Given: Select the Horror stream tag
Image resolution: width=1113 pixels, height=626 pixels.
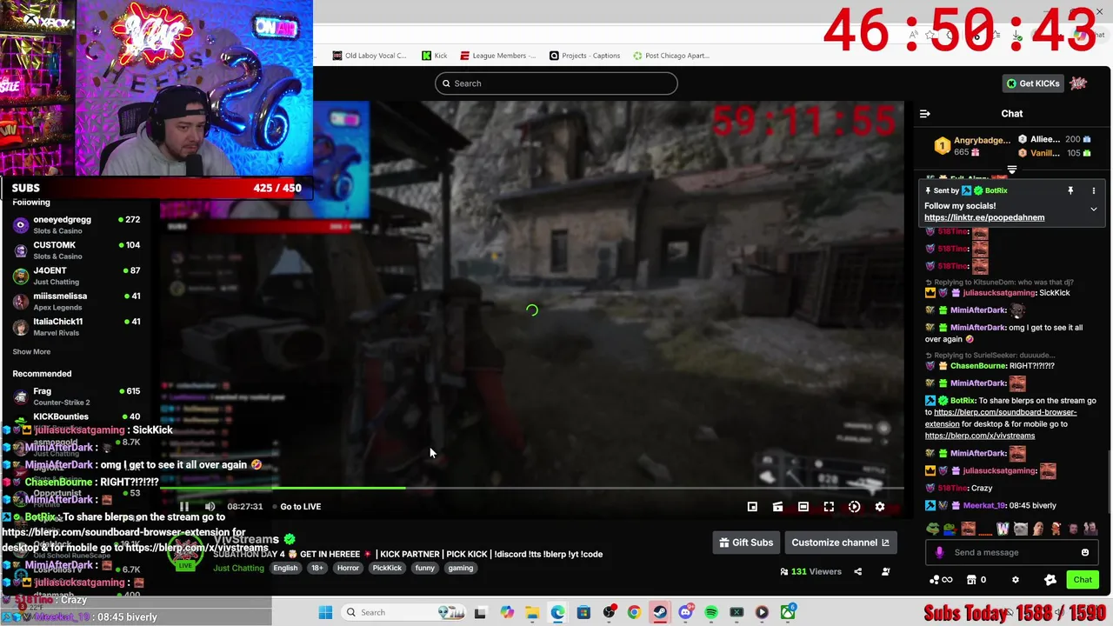Looking at the screenshot, I should (348, 569).
